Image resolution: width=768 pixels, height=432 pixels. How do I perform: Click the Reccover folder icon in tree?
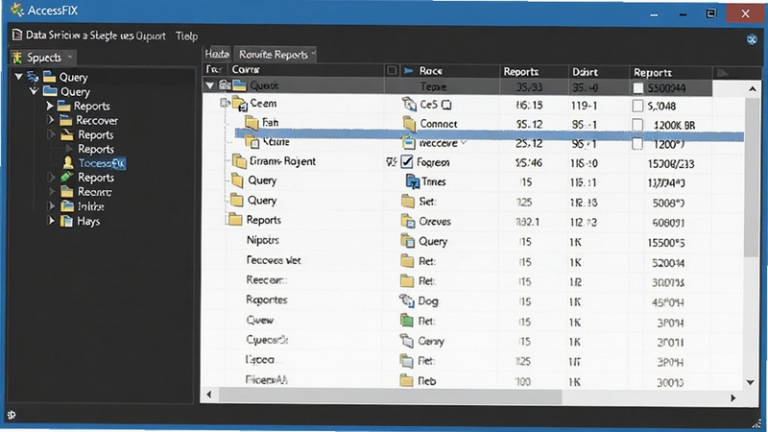tap(65, 120)
